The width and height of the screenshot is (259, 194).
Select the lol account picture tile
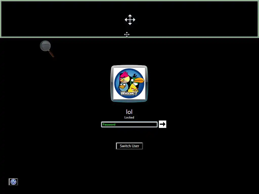[x=129, y=83]
